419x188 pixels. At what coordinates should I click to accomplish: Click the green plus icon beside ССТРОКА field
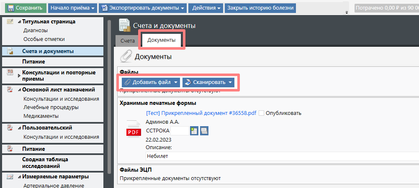[194, 131]
